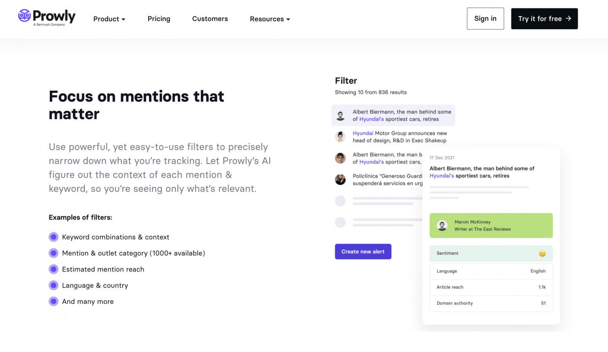Select the highlighted Albert Biermann mention card
Screen dimensions: 608x352
tap(393, 115)
